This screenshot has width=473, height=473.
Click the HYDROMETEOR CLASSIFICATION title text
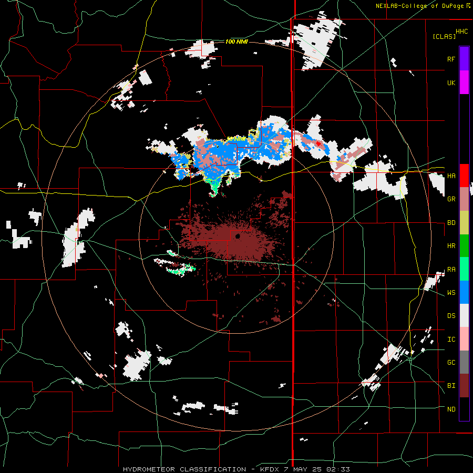tap(184, 469)
